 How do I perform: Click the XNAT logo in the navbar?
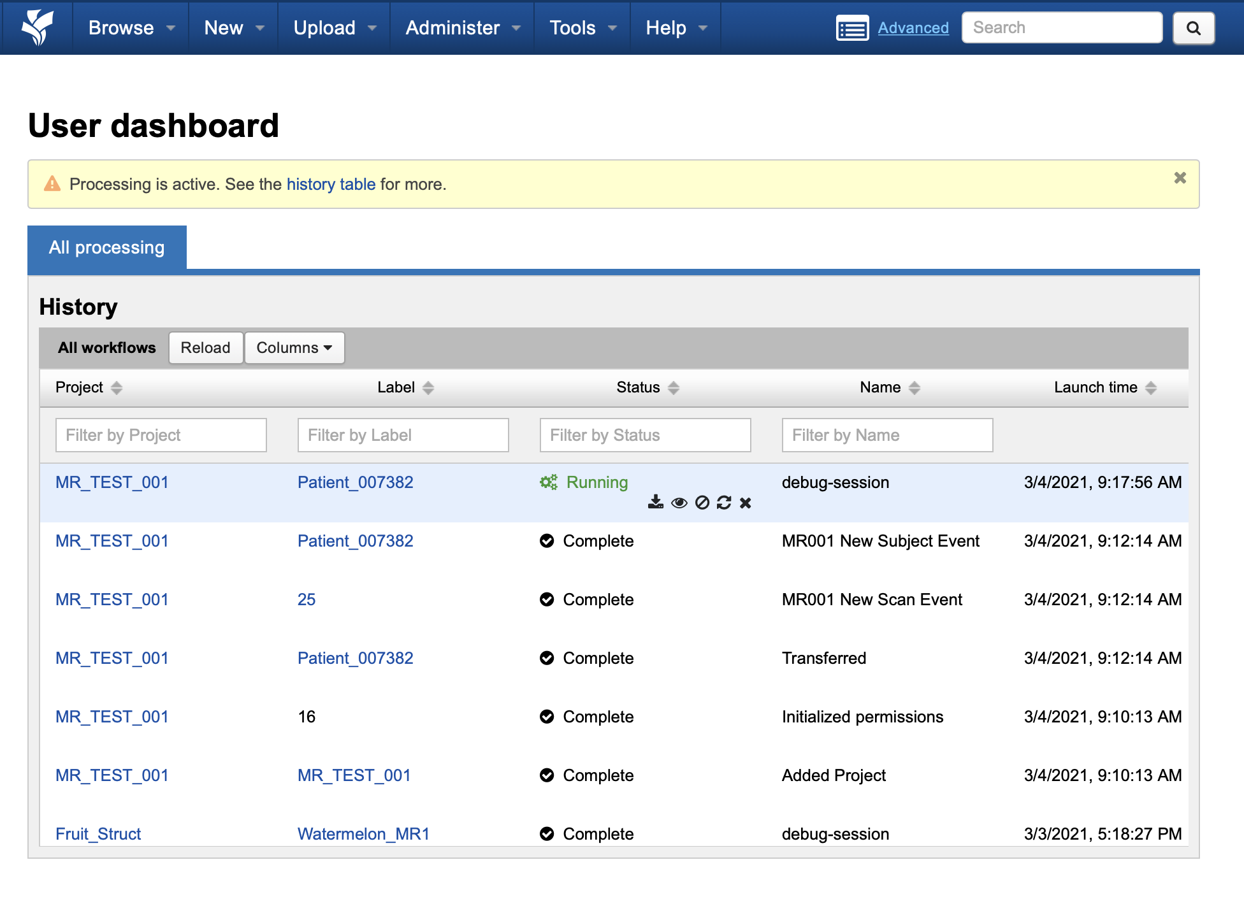coord(37,27)
